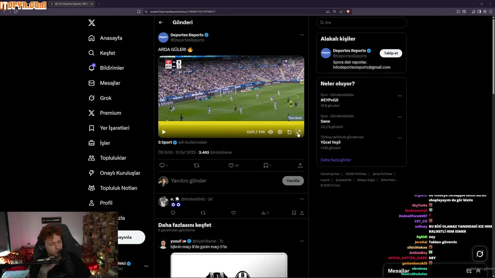Reload the page with the browser refresh button
The image size is (495, 278).
point(16,12)
